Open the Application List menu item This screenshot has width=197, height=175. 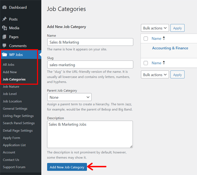14,145
